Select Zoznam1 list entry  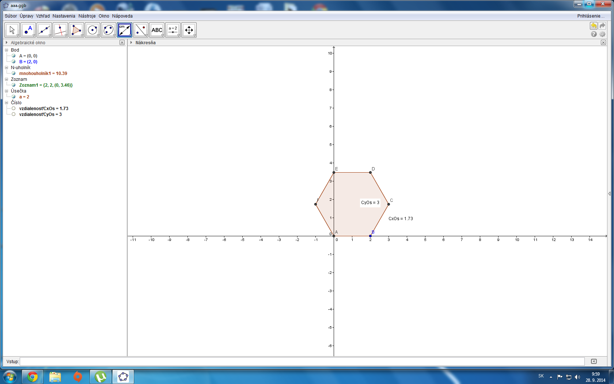(x=46, y=85)
